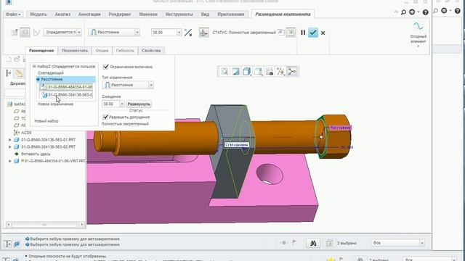465x261 pixels.
Task: Select ACS0 coordinate system in tree
Action: click(26, 133)
